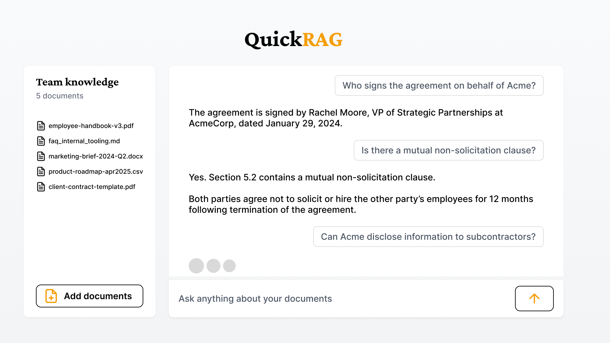Send message with the orange arrow button
Screen dimensions: 610x343
[534, 299]
